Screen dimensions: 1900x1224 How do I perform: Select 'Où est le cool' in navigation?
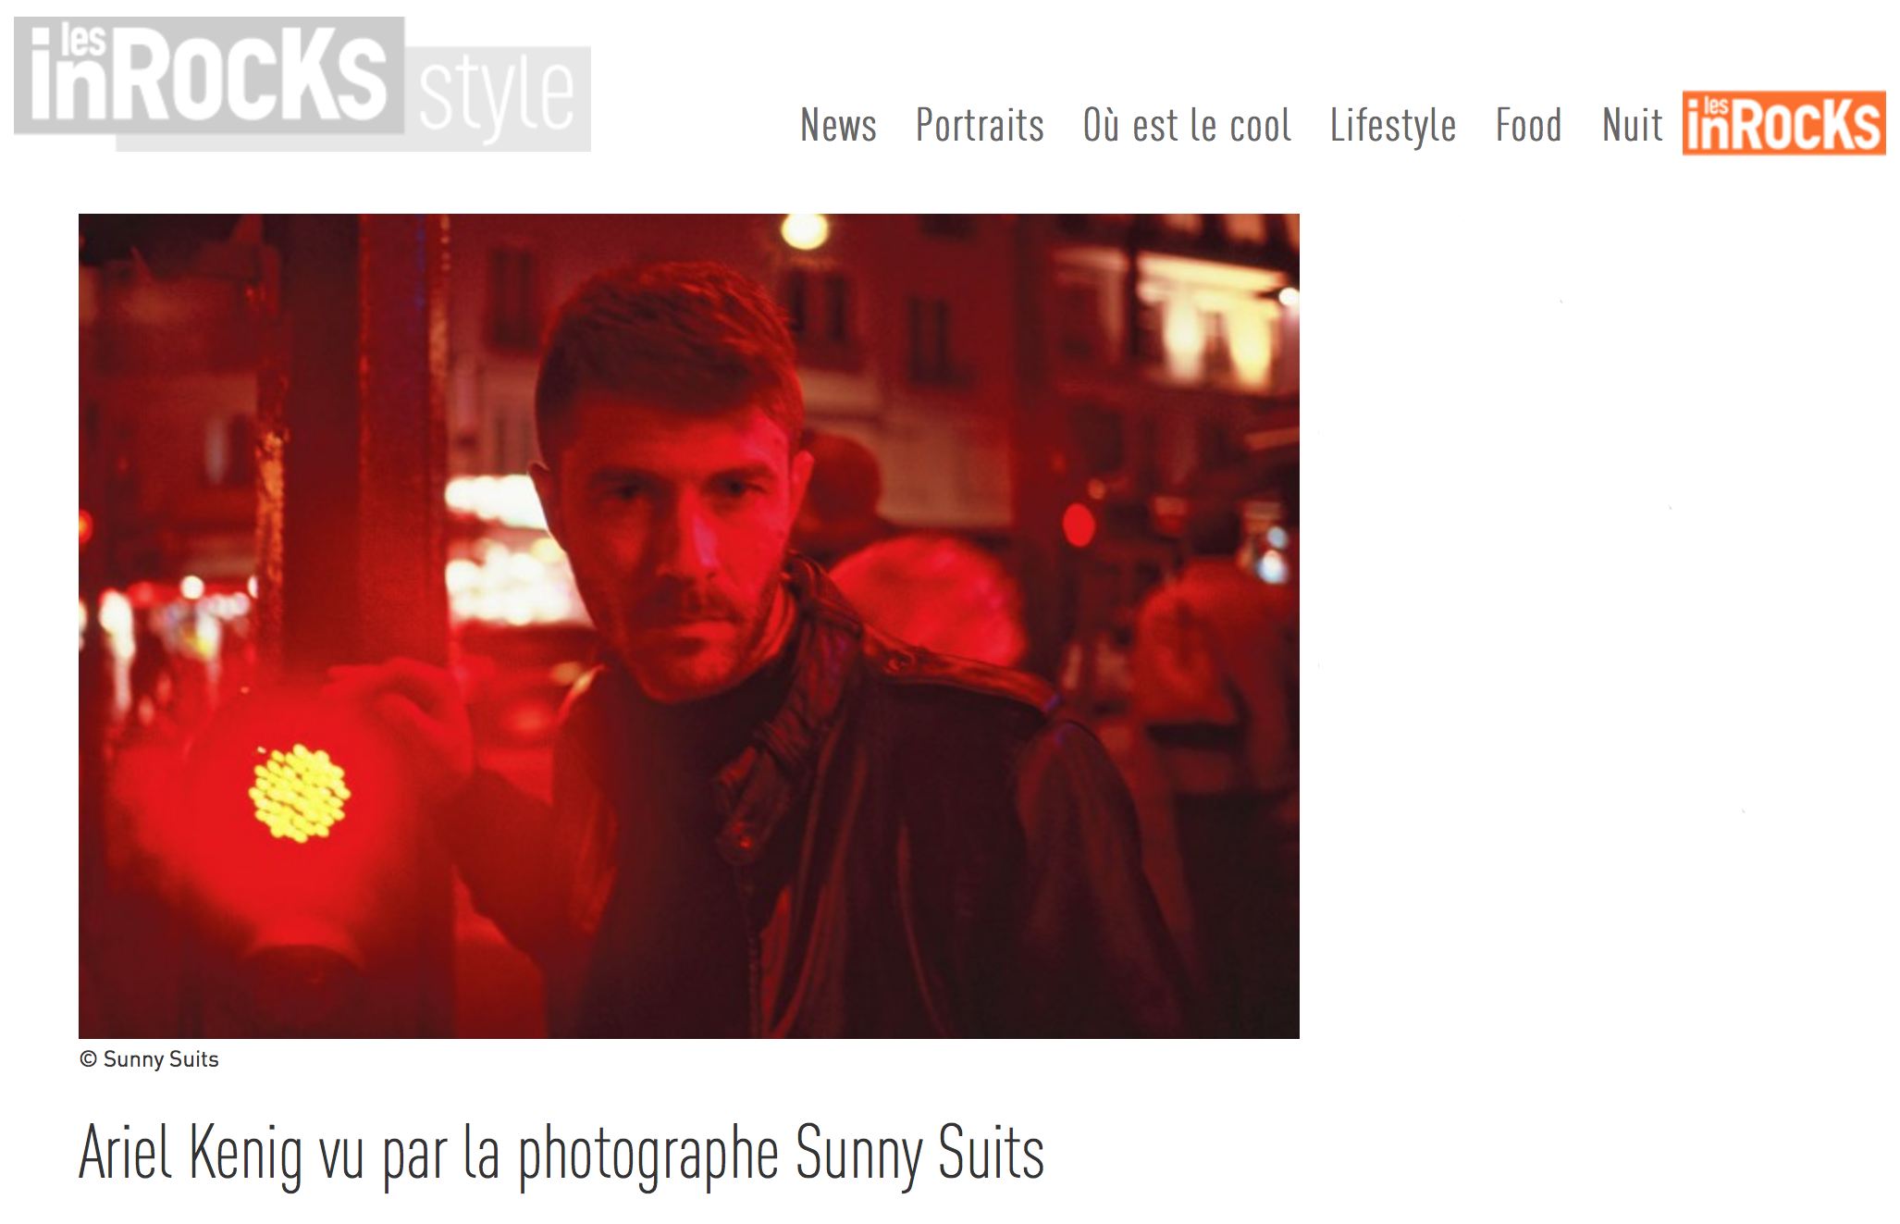[x=1187, y=125]
